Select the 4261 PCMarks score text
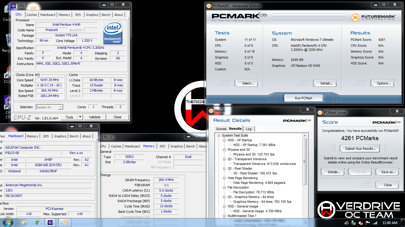The height and width of the screenshot is (227, 405). 360,138
